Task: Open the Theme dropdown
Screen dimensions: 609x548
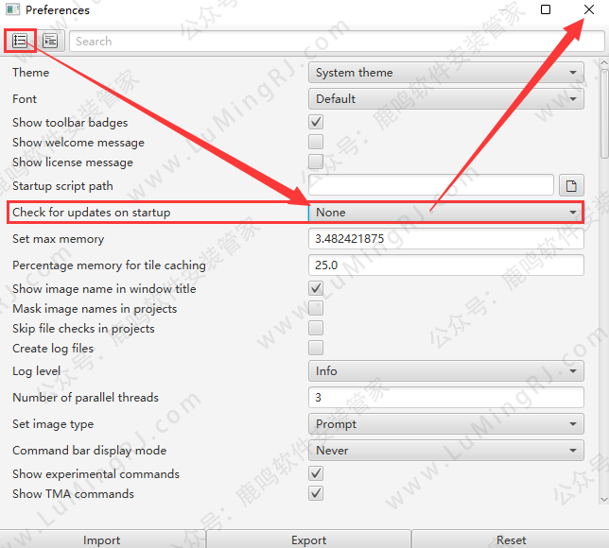Action: [446, 73]
